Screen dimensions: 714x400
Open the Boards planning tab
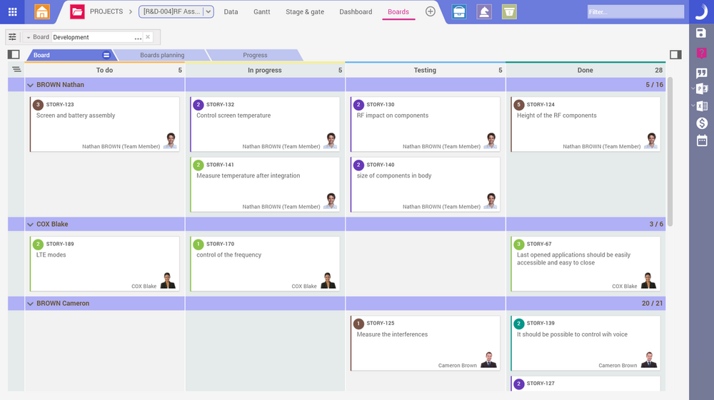click(x=162, y=55)
